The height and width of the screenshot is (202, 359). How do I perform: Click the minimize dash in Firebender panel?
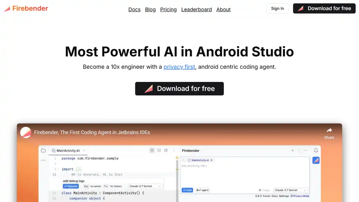306,150
